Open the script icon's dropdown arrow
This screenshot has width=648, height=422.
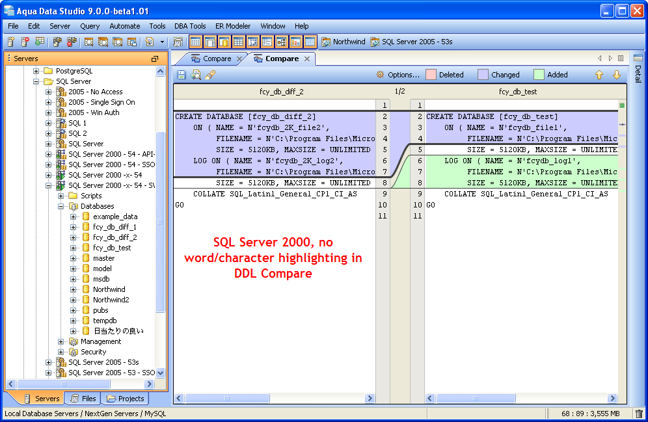click(x=162, y=42)
